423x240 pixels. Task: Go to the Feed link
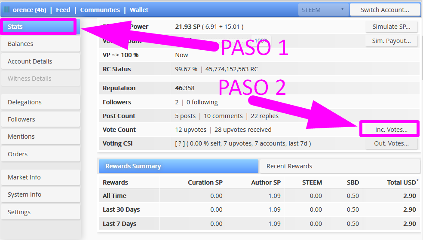click(63, 10)
